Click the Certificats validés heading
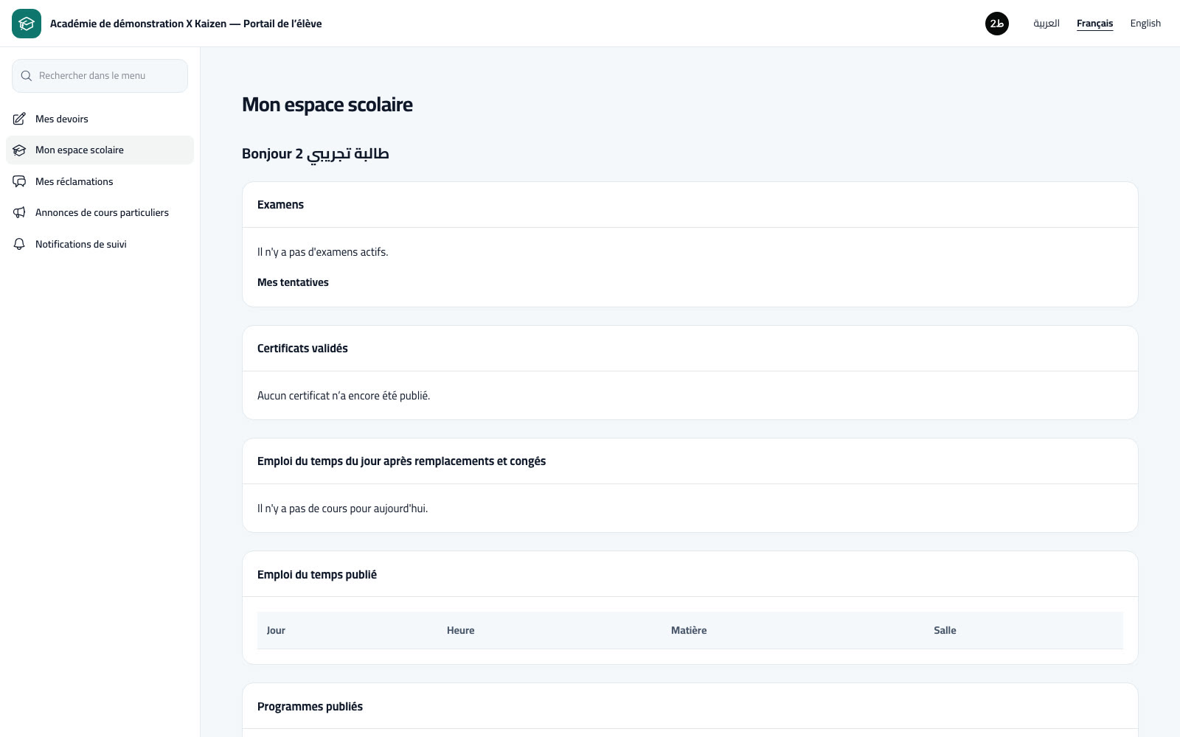Image resolution: width=1180 pixels, height=737 pixels. coord(302,349)
